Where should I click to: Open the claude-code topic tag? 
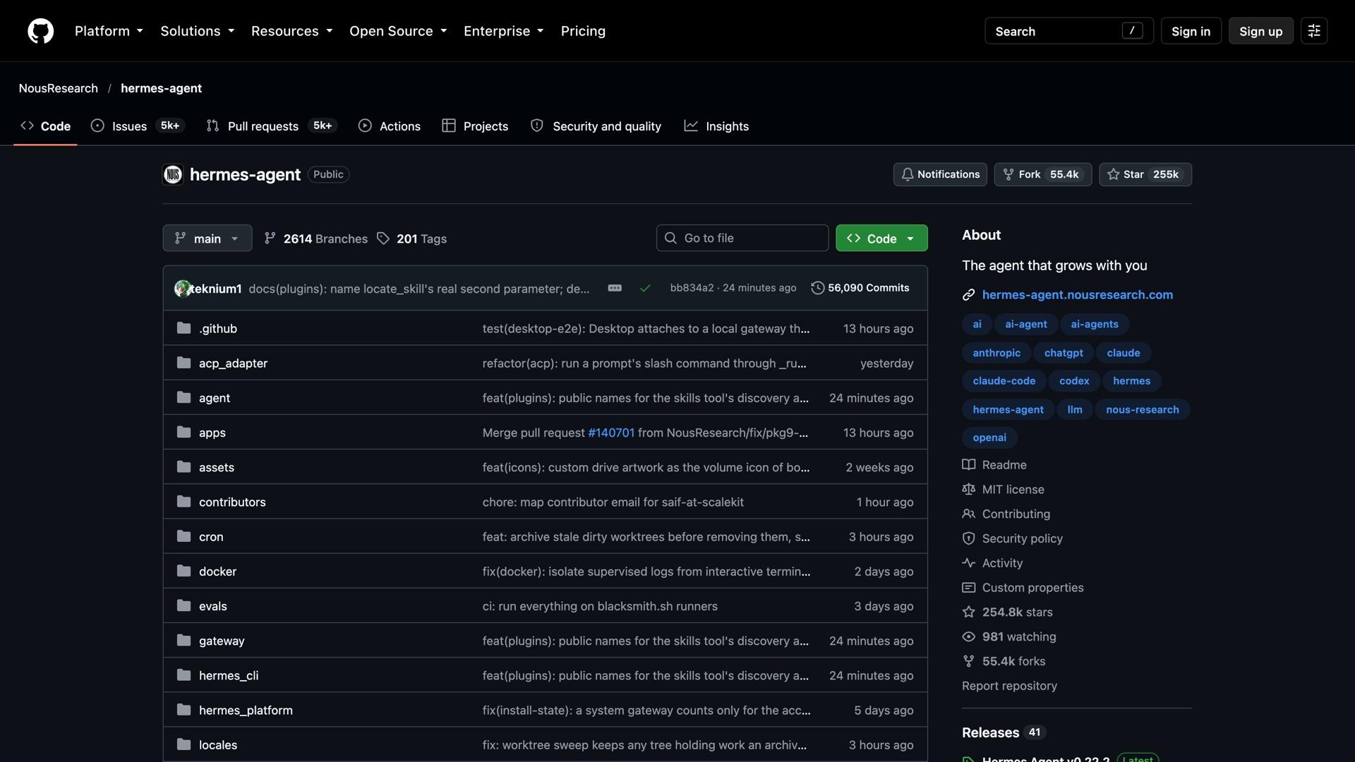1004,381
